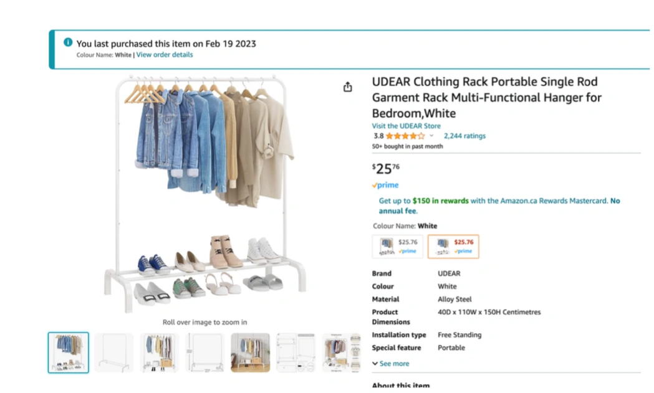Visit the UDEAR Store link
Screen dimensions: 654x393
pos(406,126)
